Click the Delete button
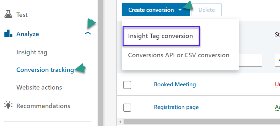Viewport: 280px width, 126px height. click(207, 10)
